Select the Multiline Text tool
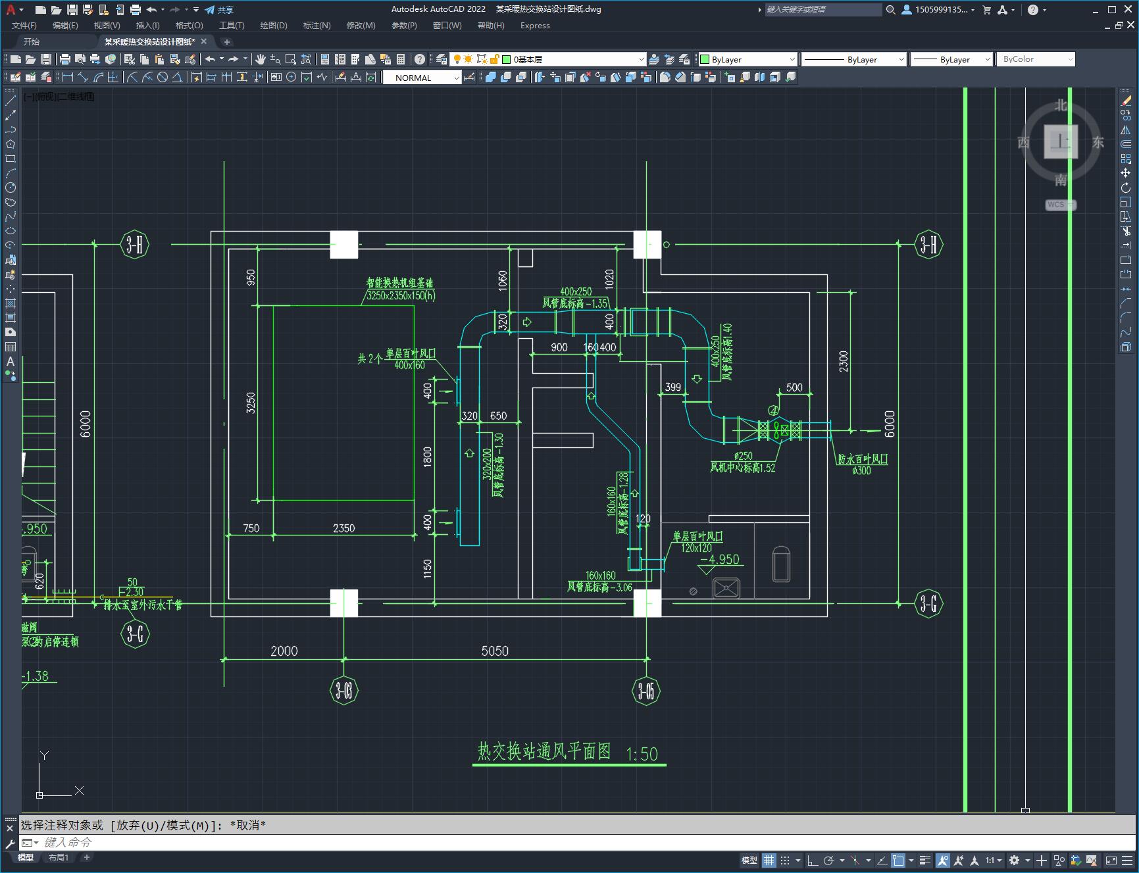 tap(11, 361)
